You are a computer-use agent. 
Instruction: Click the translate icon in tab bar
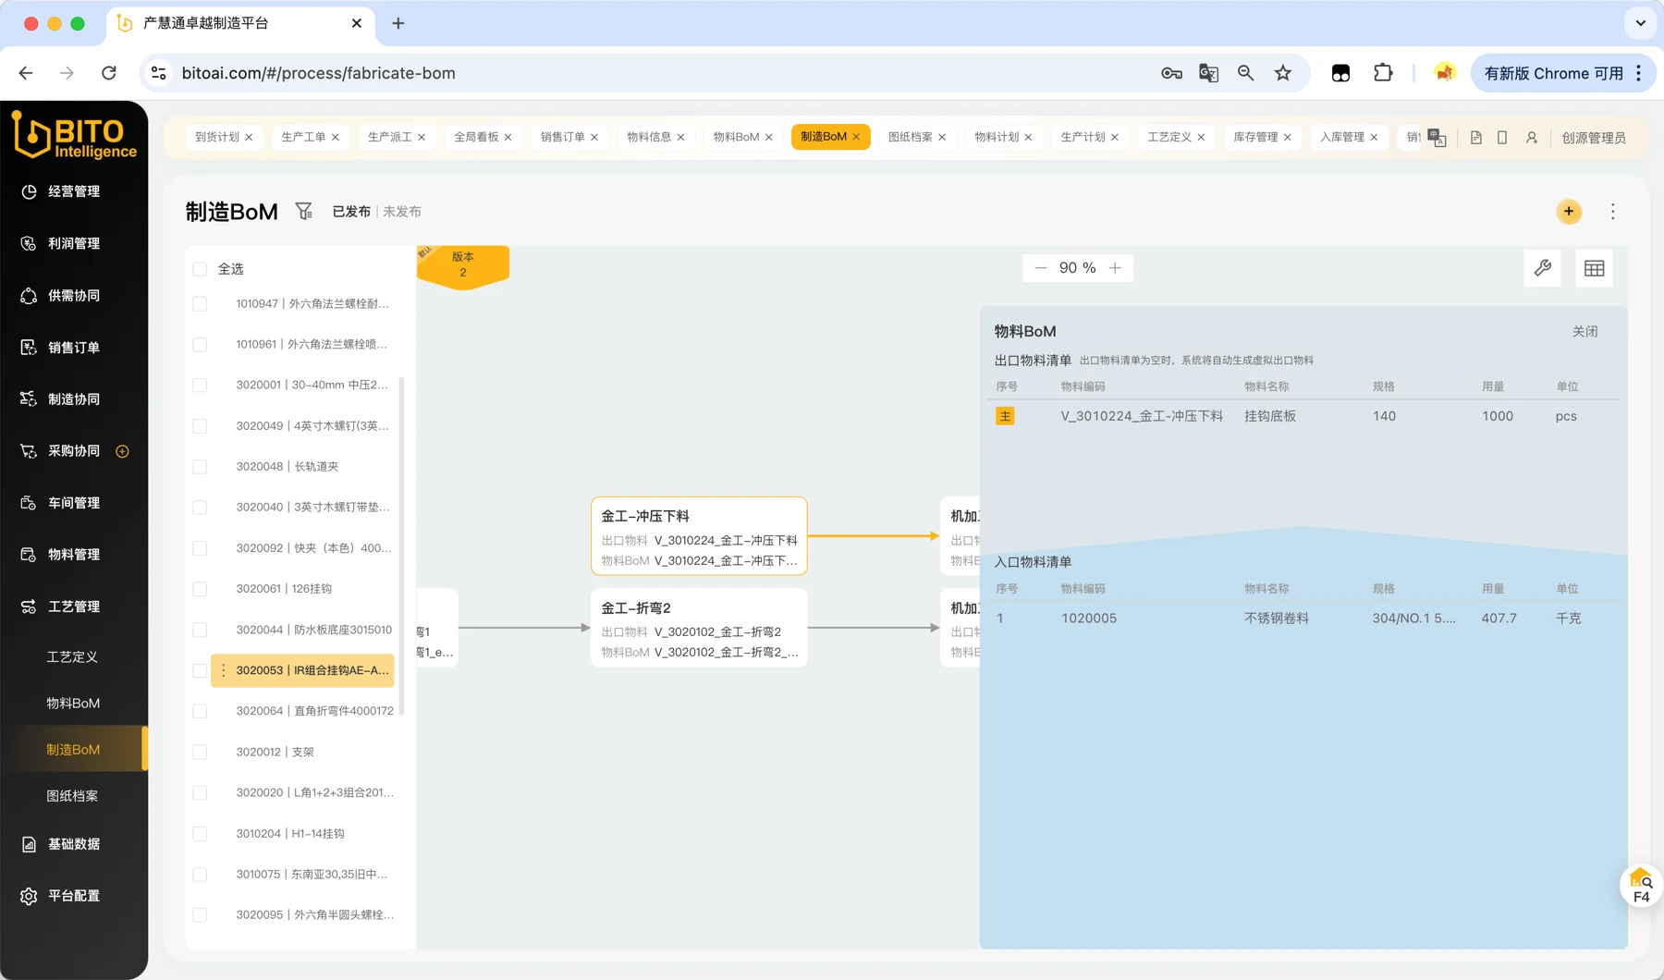pyautogui.click(x=1437, y=138)
